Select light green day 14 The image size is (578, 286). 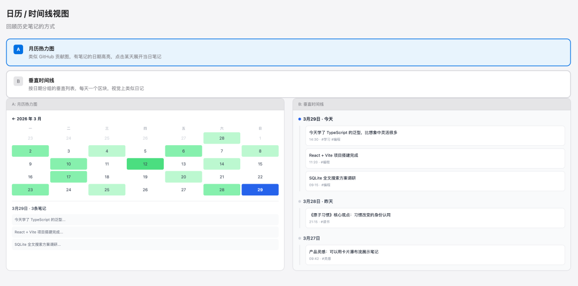222,164
